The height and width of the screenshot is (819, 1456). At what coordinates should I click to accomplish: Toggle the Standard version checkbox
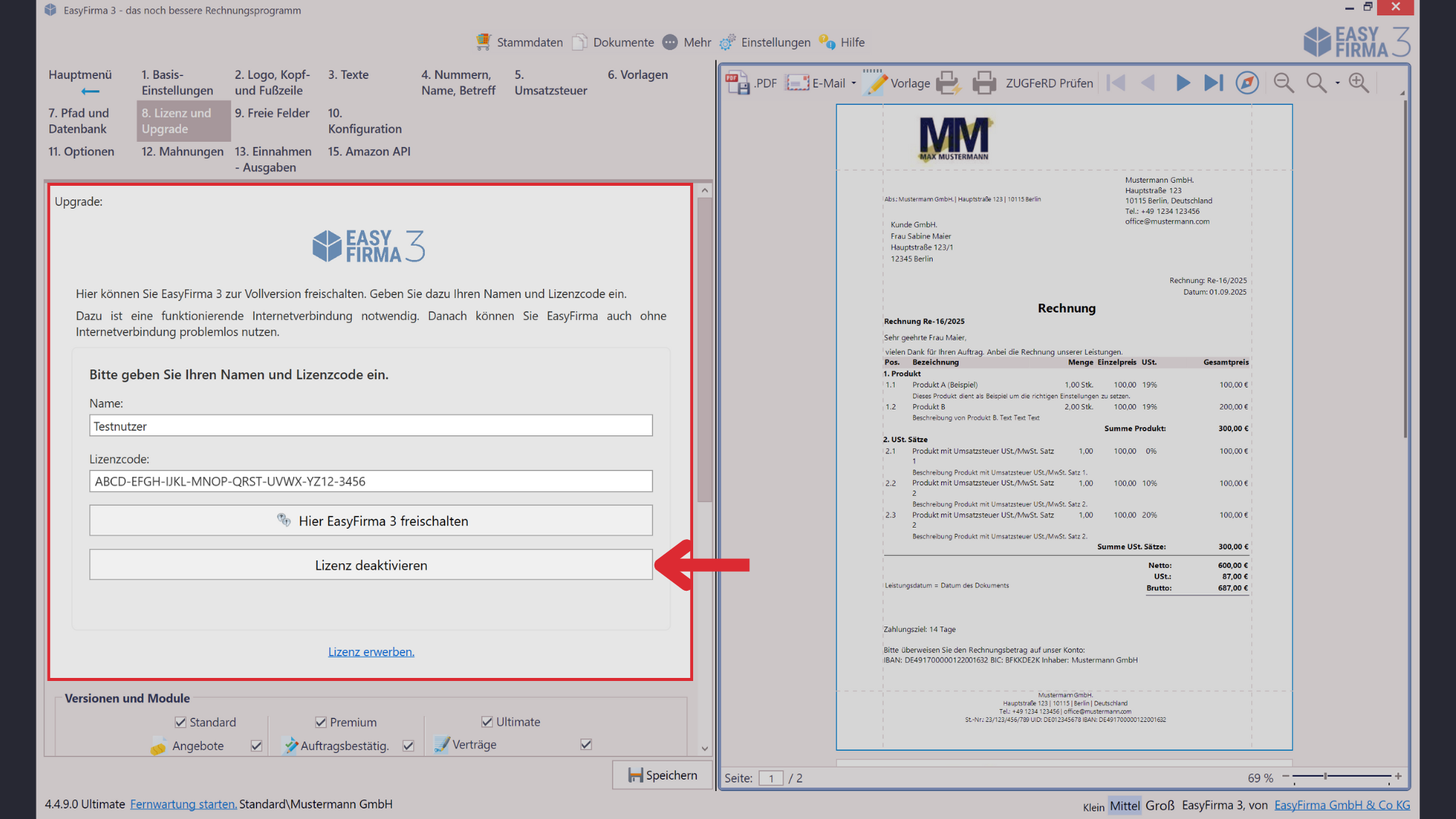click(180, 722)
